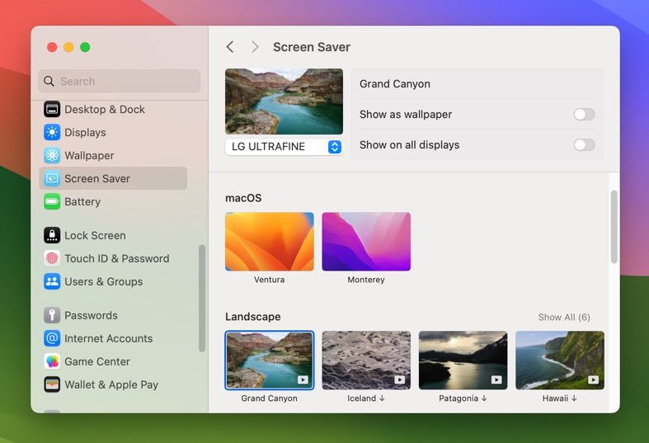The image size is (649, 443).
Task: Click the download arrow next to Hawaii
Action: (574, 398)
